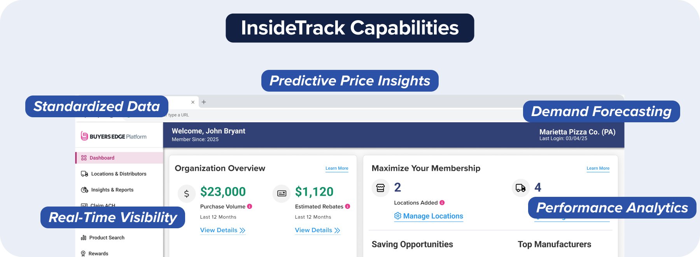Click the browser URL address bar
700x257 pixels.
[272, 115]
